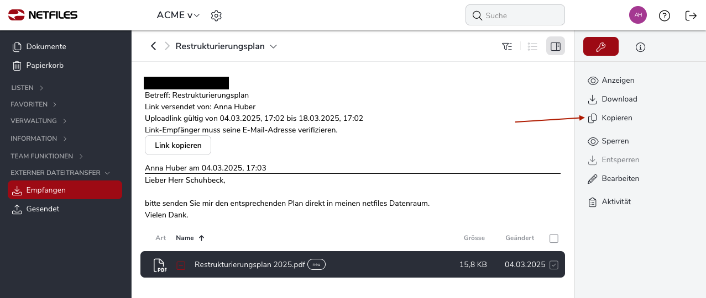This screenshot has height=298, width=706.
Task: Open the help question mark icon
Action: tap(665, 15)
